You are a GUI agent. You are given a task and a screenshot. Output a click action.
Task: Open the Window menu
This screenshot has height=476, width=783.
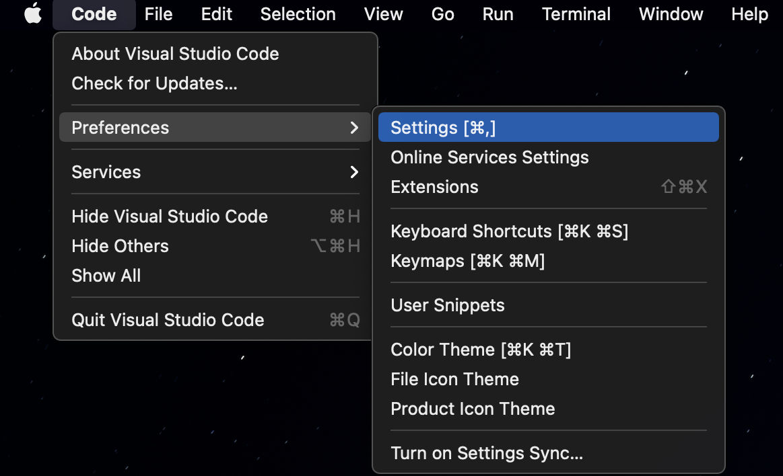671,14
